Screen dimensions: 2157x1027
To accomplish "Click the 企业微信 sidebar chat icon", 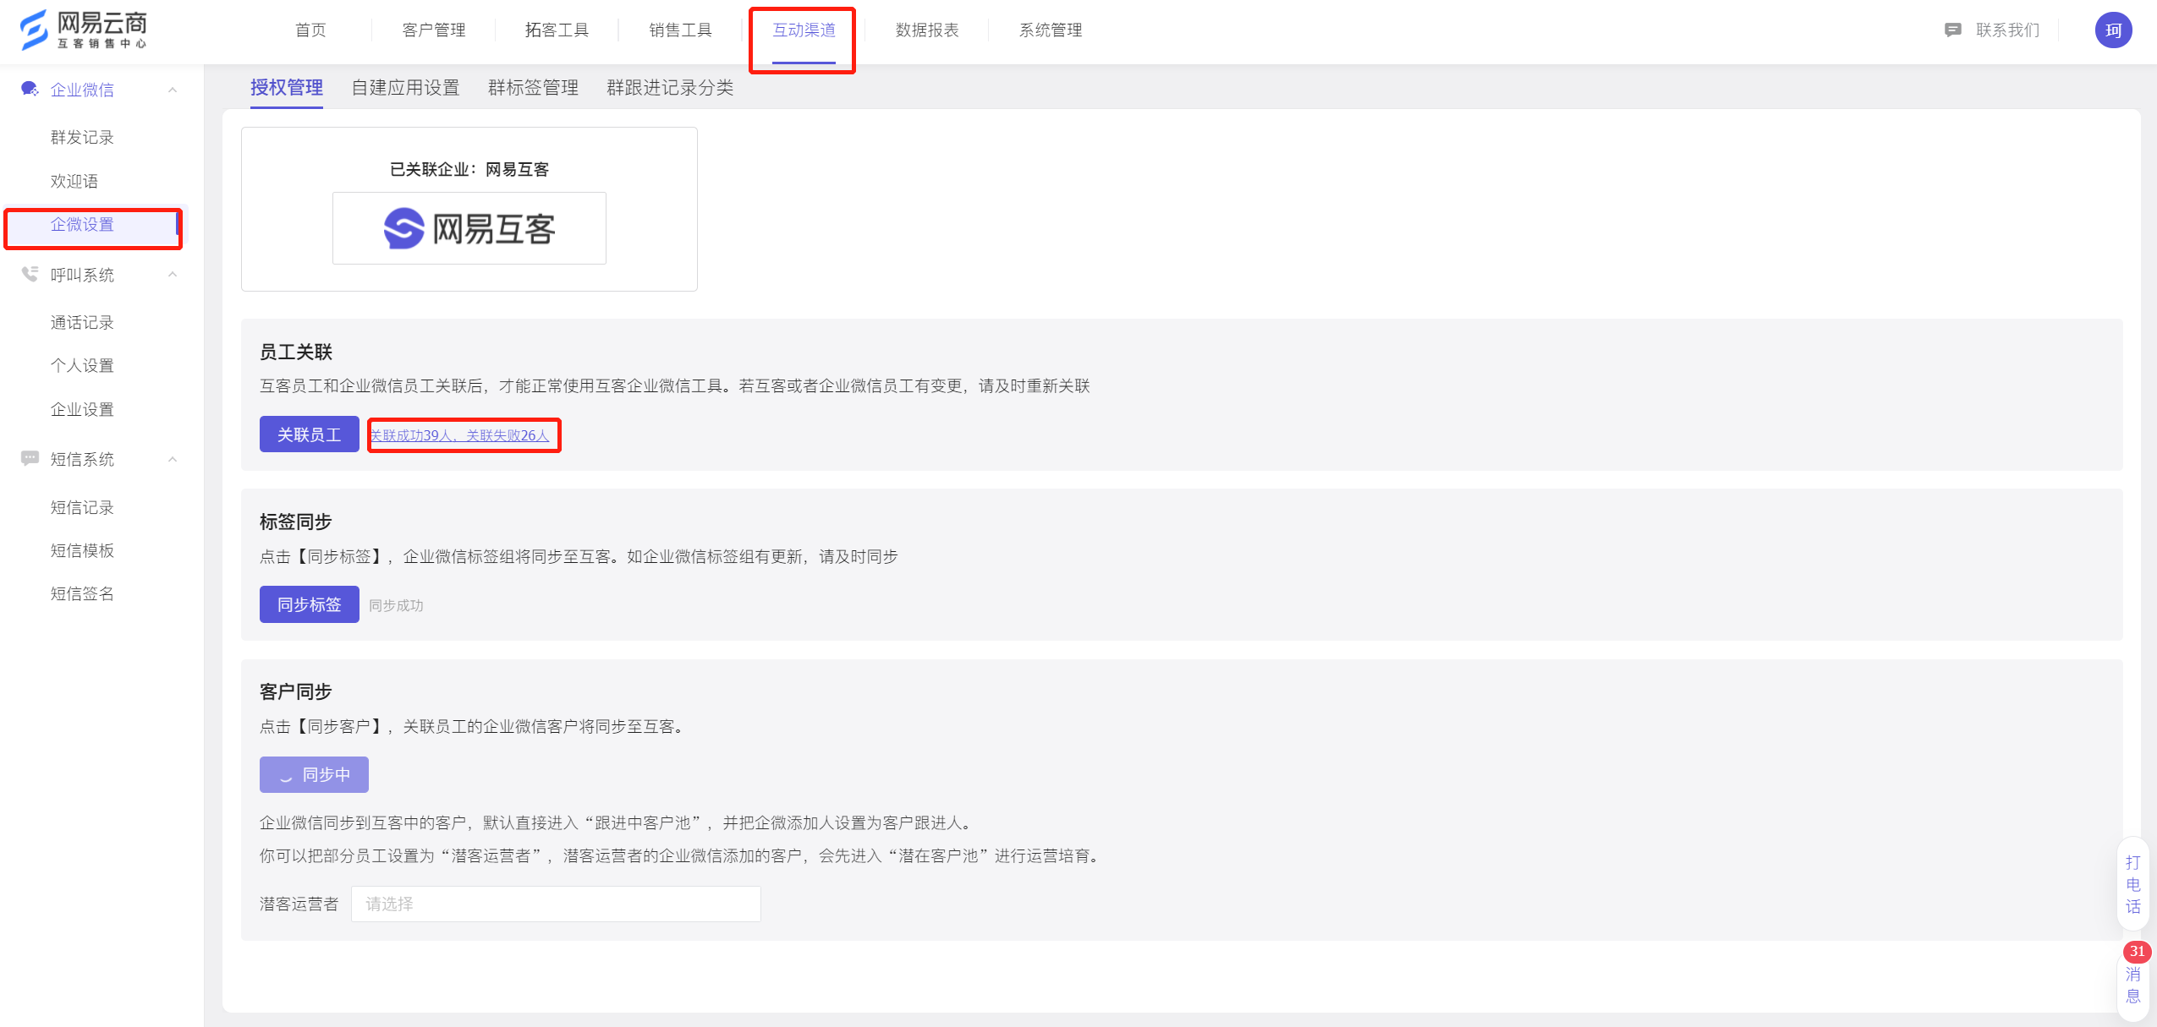I will (30, 89).
